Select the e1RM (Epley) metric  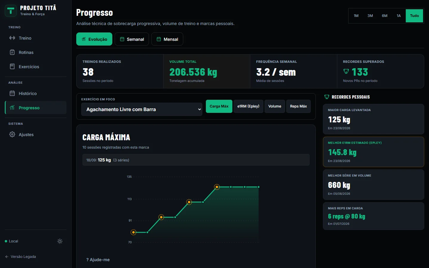pyautogui.click(x=248, y=106)
